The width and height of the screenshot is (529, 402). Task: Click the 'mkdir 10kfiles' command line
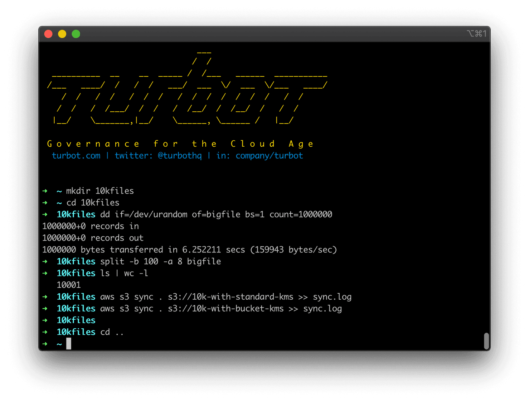click(x=100, y=191)
